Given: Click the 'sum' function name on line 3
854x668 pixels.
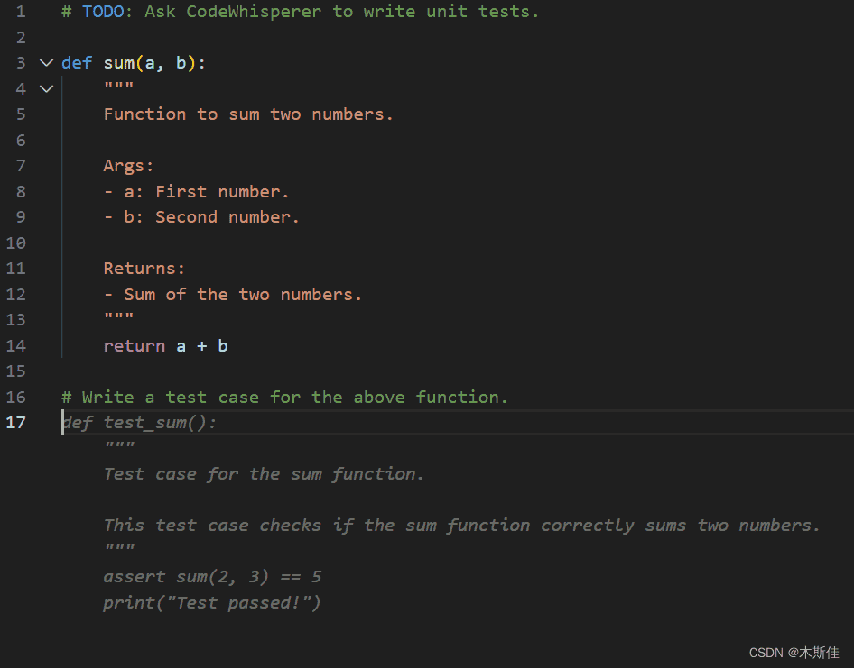Looking at the screenshot, I should (118, 63).
